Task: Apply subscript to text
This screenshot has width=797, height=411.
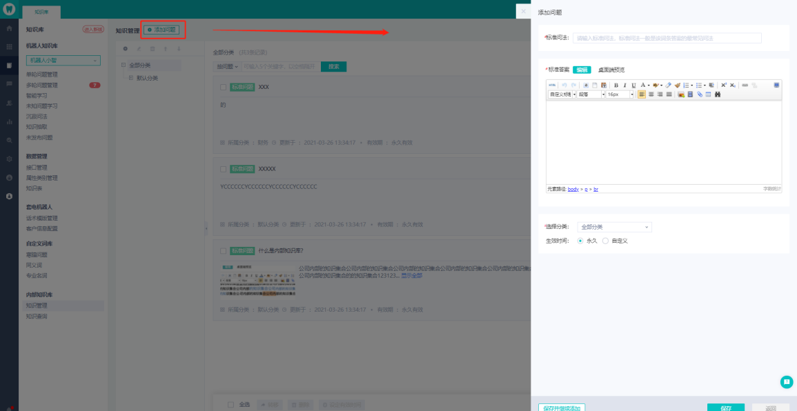Action: [732, 86]
